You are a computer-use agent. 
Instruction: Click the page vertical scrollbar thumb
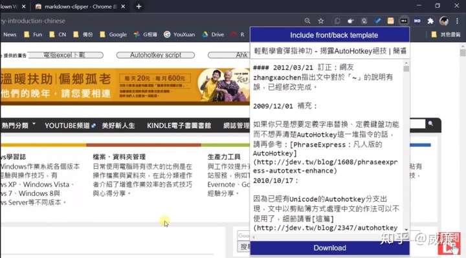click(x=462, y=53)
